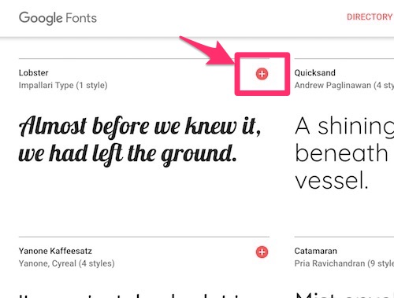This screenshot has width=394, height=298.
Task: Edit Lobster preview line 'we had left the ground.'
Action: (128, 154)
